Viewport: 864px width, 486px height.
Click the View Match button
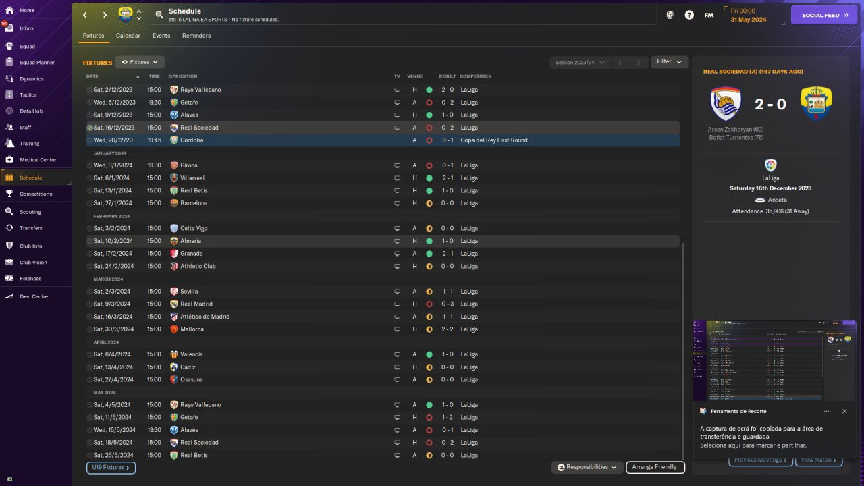[x=819, y=460]
